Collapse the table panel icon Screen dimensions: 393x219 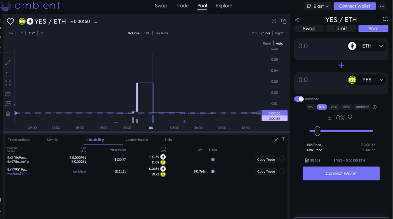pos(277,139)
